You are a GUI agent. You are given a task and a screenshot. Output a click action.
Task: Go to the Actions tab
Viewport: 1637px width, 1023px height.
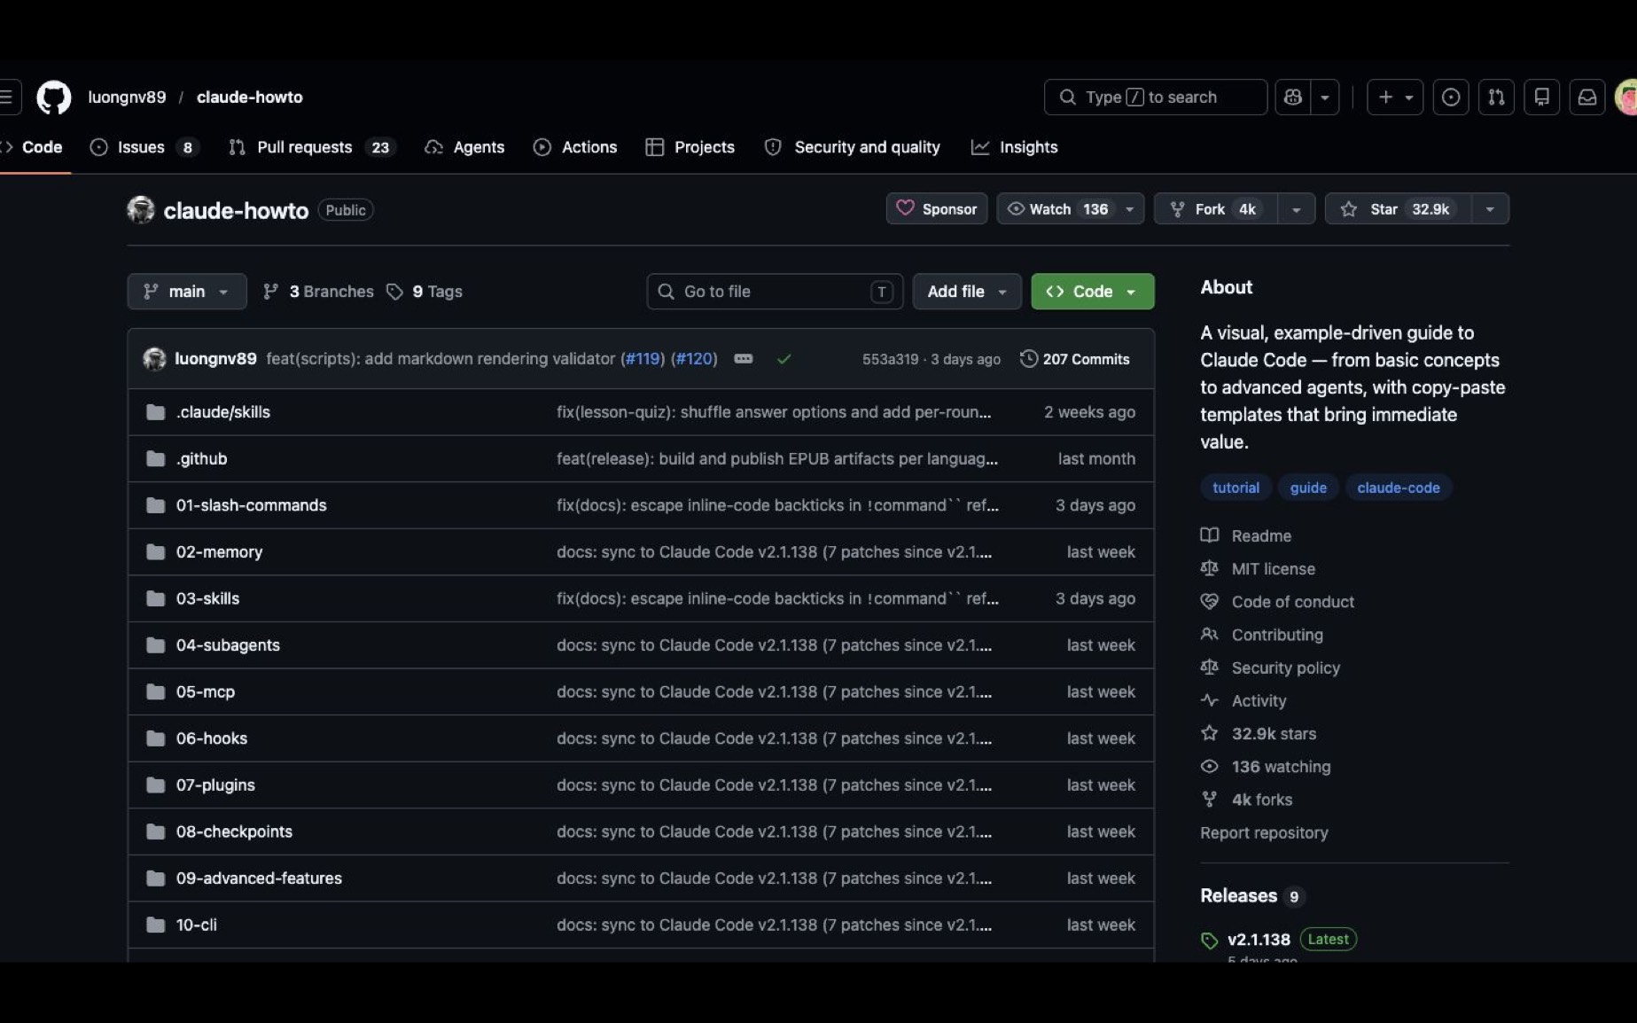[x=575, y=147]
